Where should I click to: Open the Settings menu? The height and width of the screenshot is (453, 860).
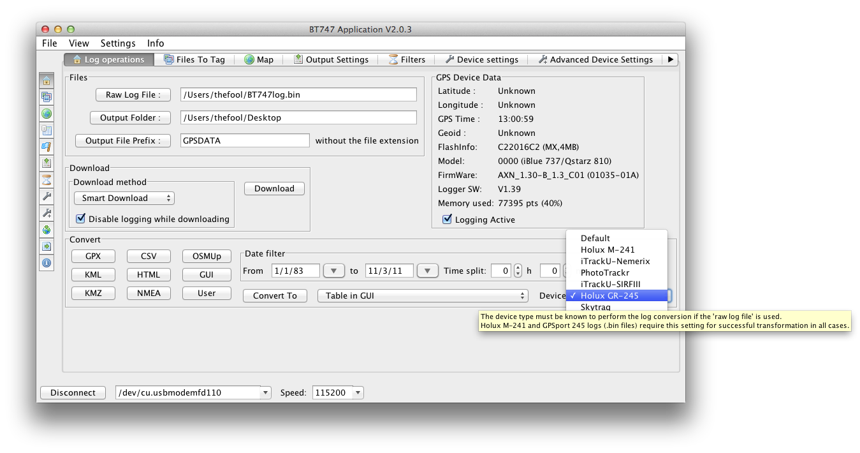click(x=118, y=43)
